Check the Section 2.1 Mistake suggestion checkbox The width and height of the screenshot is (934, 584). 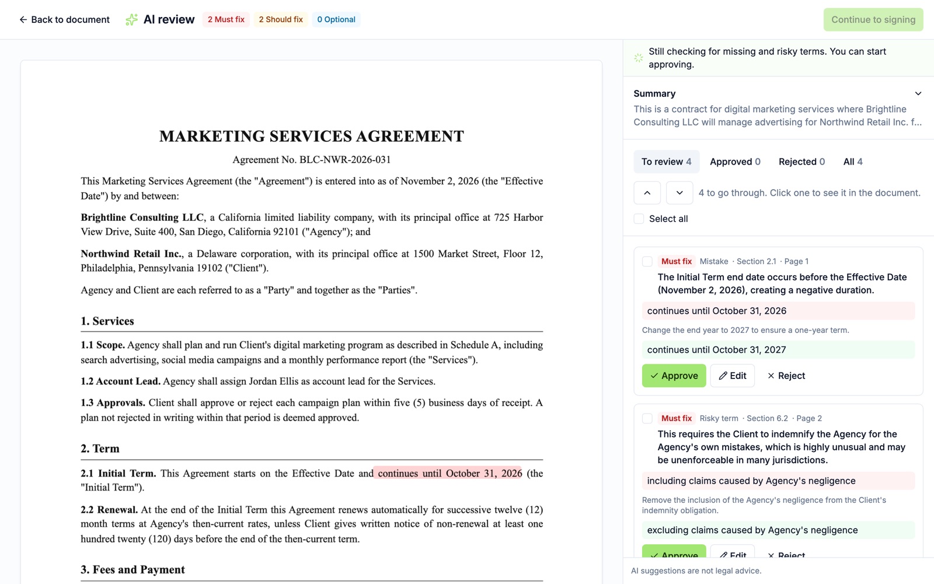[647, 262]
